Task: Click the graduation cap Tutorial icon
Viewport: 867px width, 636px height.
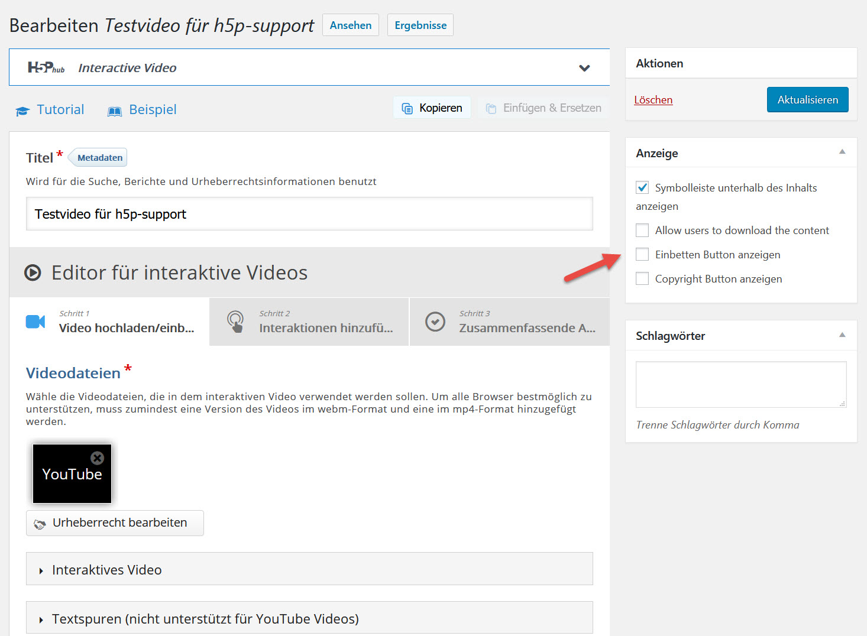Action: 22,111
